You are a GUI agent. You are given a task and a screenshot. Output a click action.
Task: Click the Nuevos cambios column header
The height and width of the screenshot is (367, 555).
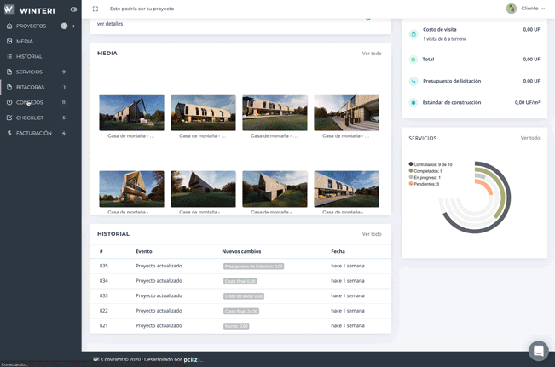241,251
